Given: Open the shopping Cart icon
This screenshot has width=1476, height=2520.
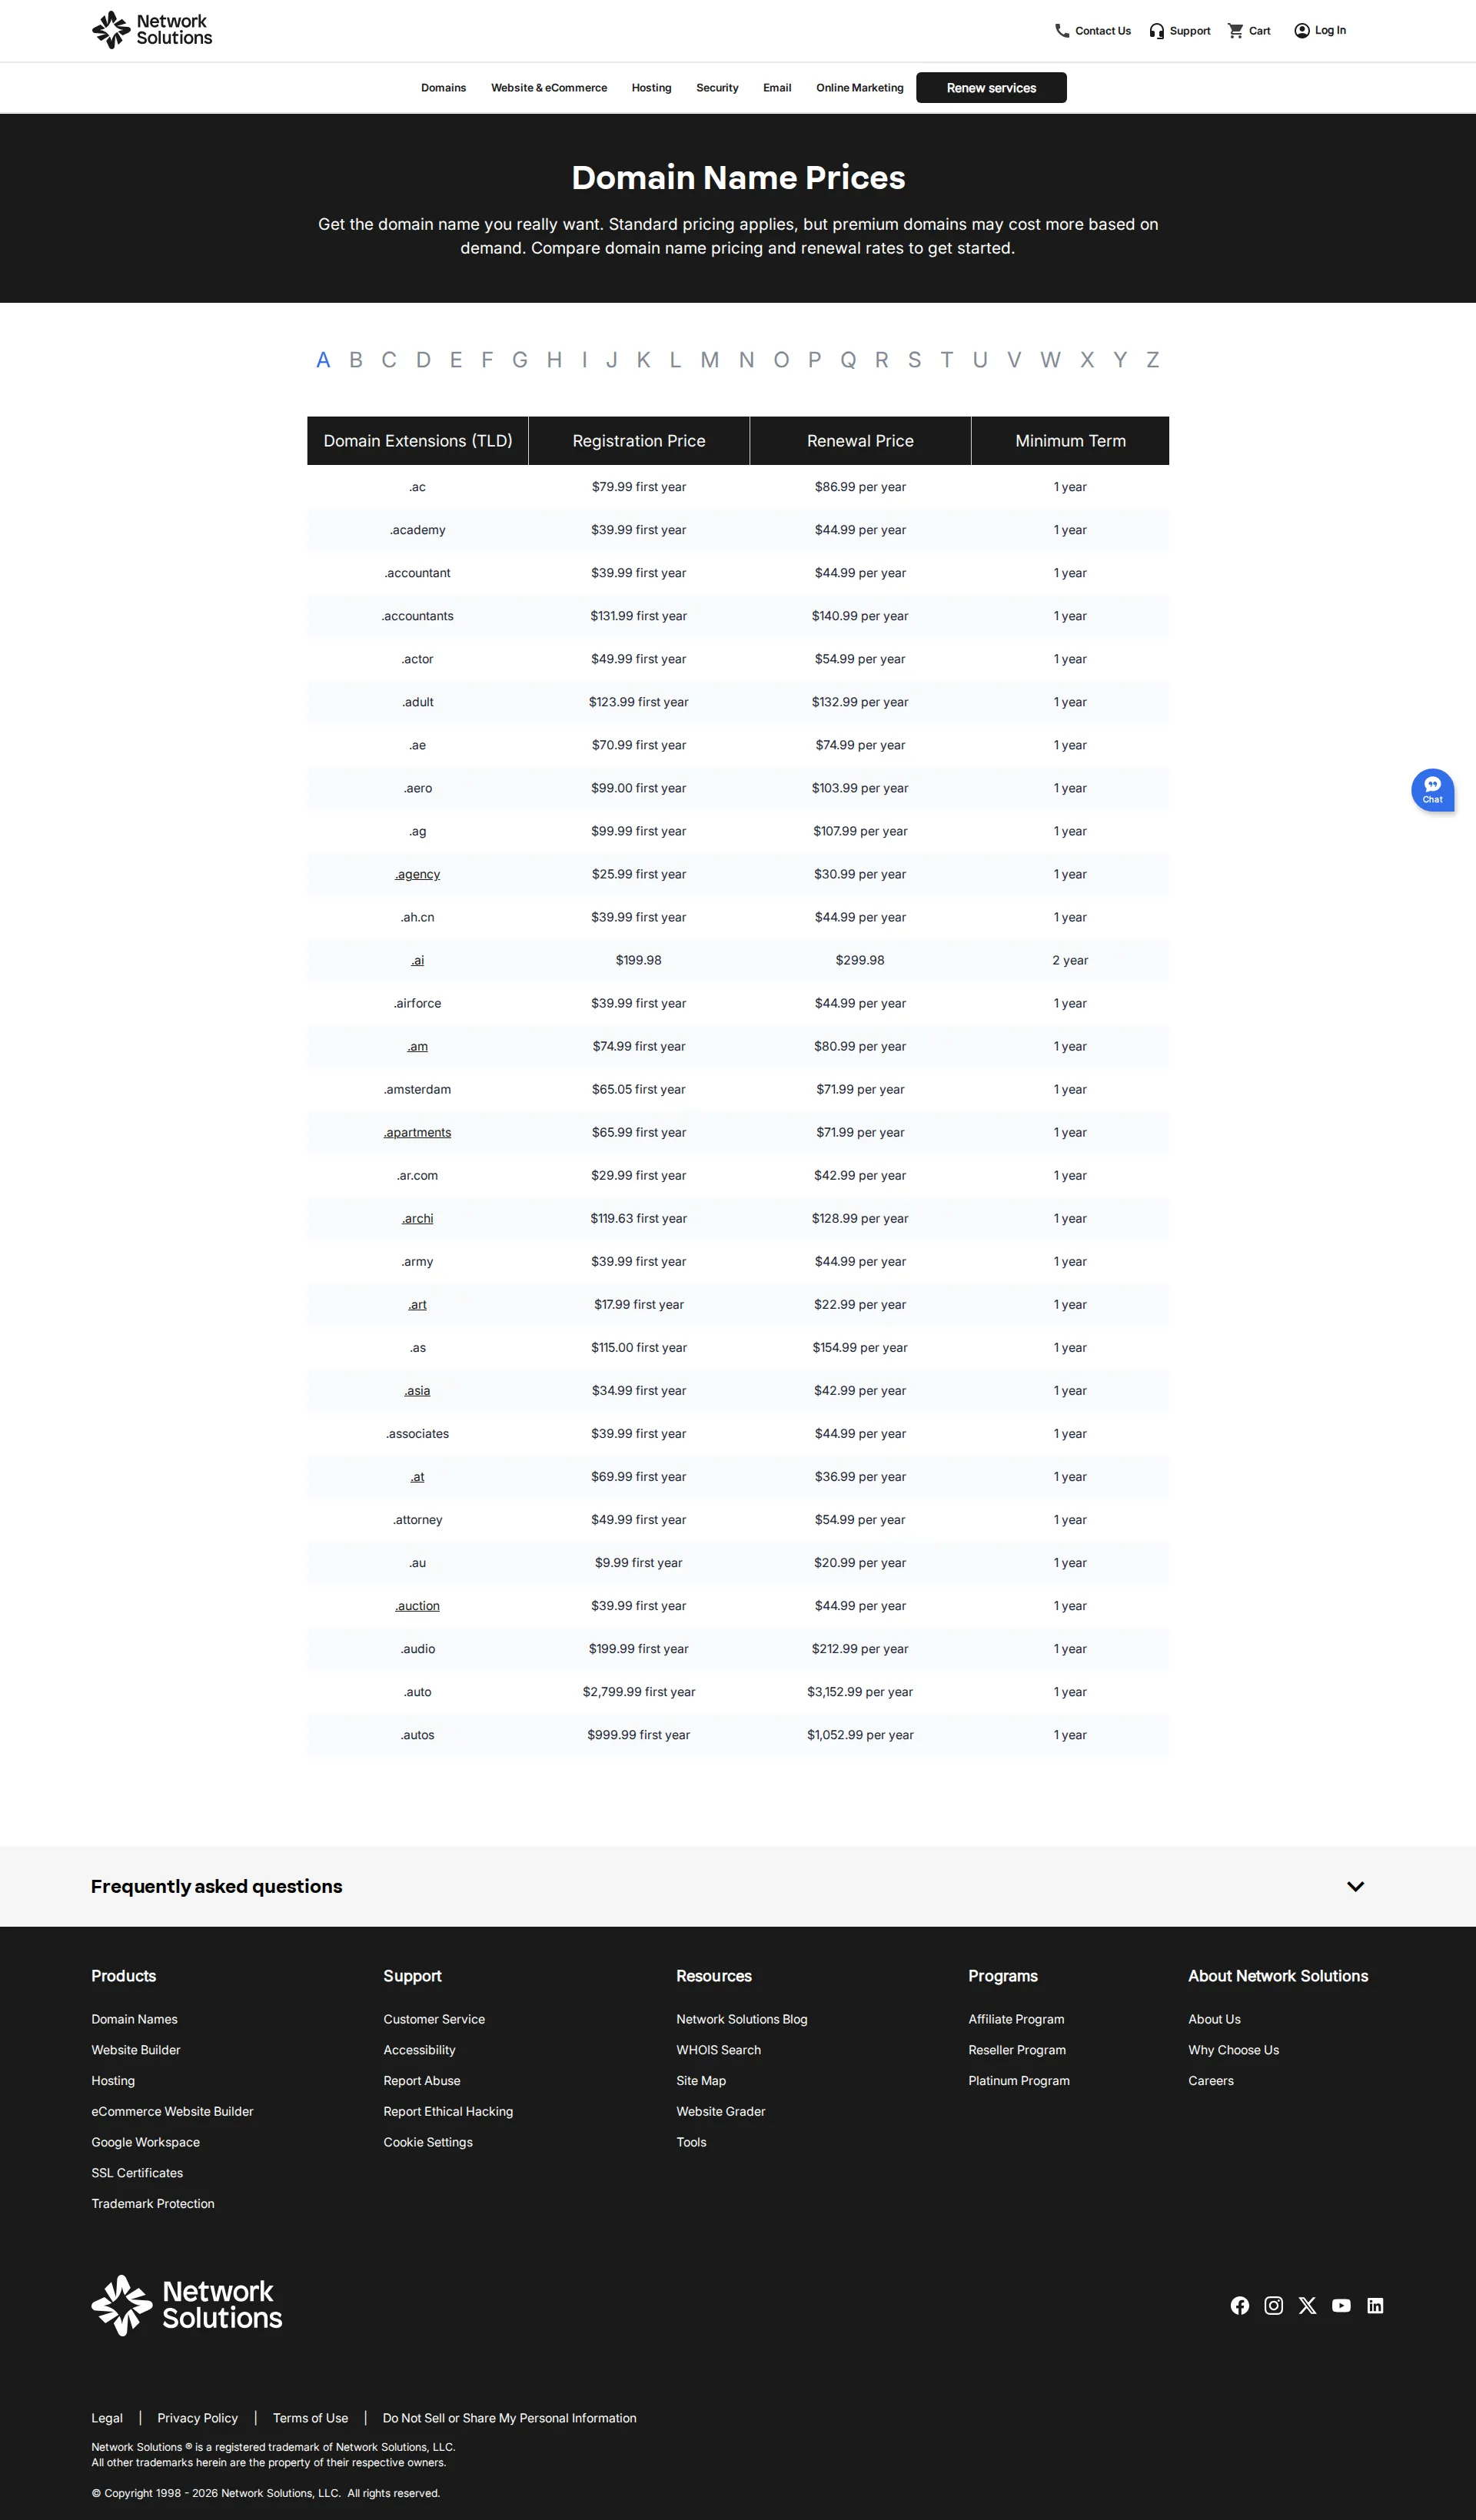Looking at the screenshot, I should [x=1236, y=30].
